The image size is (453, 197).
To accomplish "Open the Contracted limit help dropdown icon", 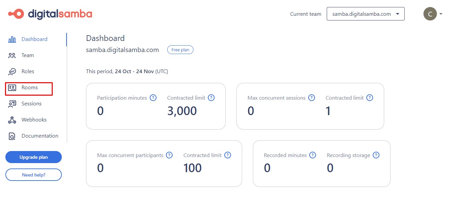I will click(211, 98).
